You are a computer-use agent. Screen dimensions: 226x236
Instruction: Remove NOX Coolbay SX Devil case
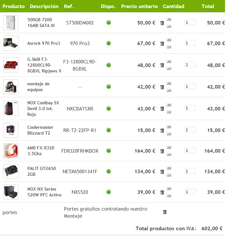(162, 109)
